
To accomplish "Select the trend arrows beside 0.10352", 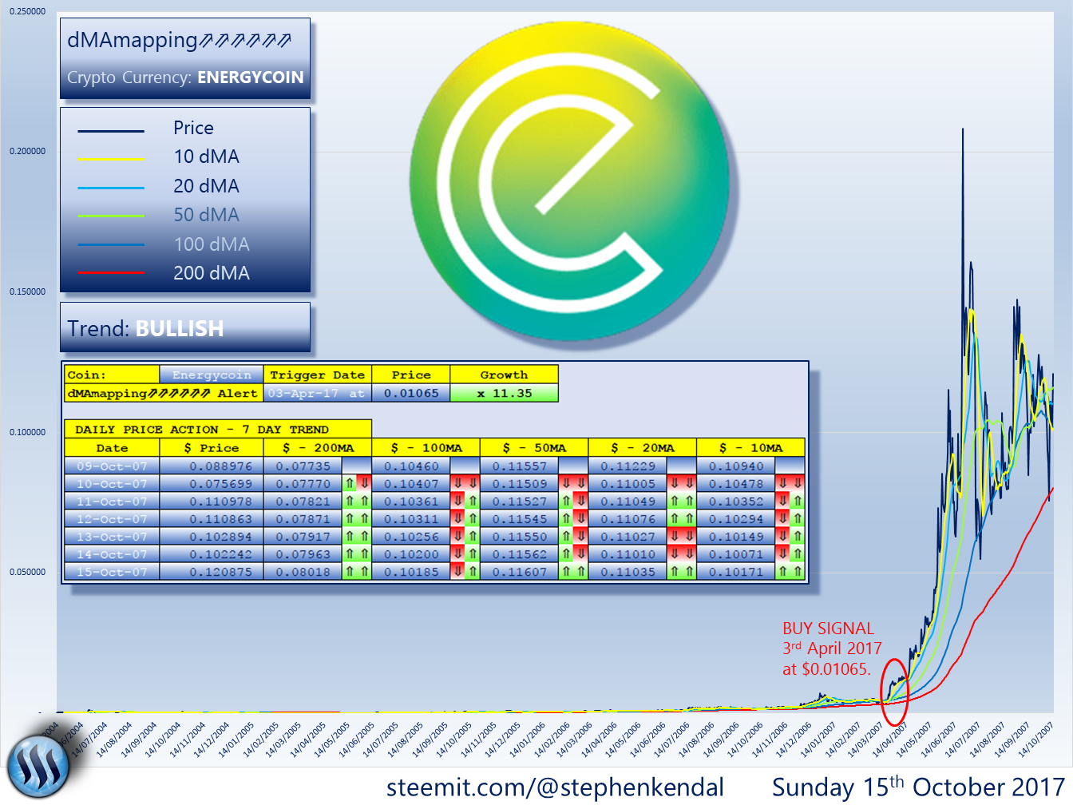I will [790, 501].
